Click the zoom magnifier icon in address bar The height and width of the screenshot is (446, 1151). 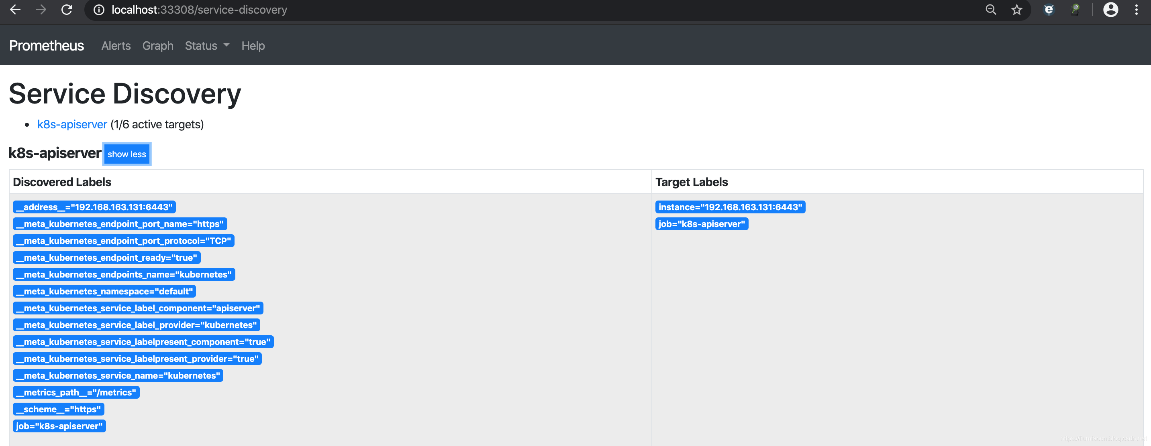pos(991,10)
